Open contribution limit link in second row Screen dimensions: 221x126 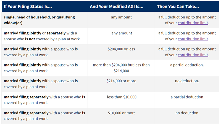[x=193, y=39]
